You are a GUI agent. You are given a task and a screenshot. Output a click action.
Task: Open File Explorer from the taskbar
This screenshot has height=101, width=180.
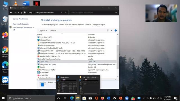pyautogui.click(x=78, y=98)
